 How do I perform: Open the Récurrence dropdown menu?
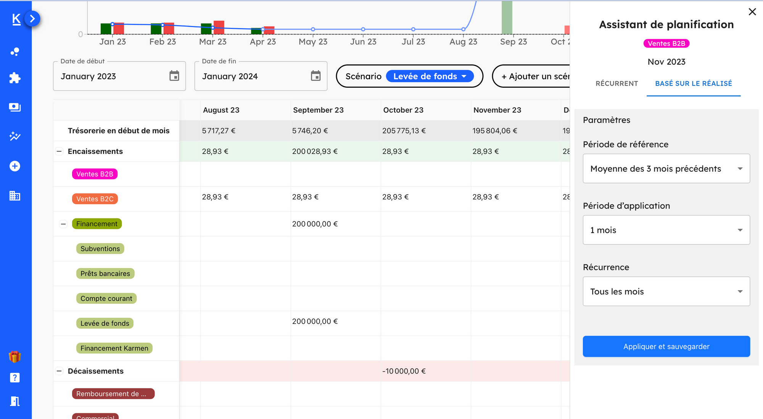[x=665, y=292]
